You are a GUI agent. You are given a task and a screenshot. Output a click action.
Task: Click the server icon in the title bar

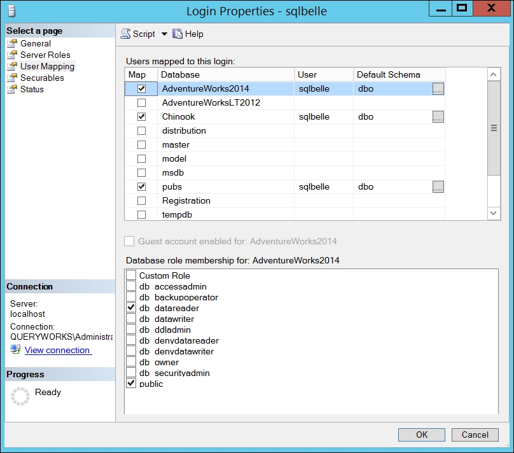point(12,11)
